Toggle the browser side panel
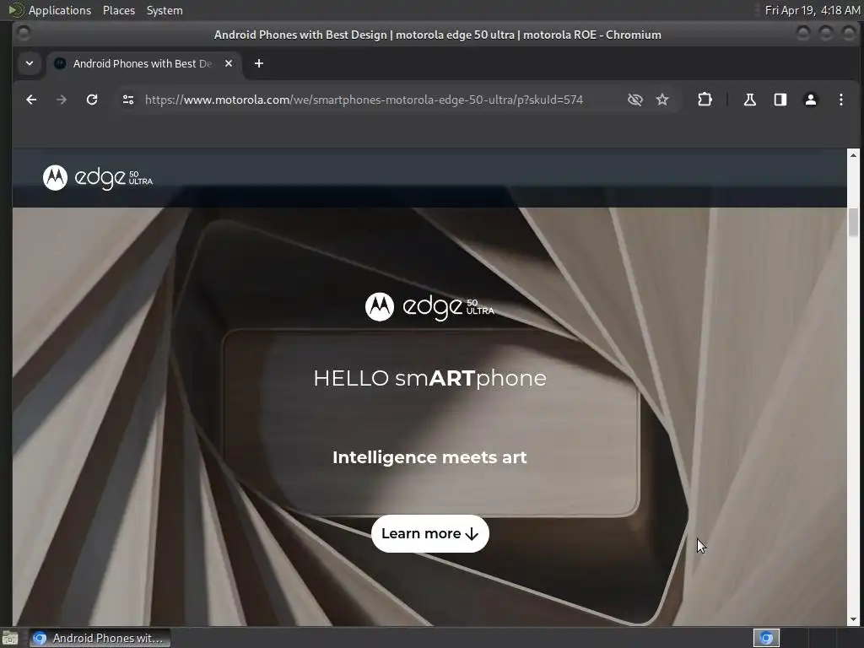 click(780, 100)
